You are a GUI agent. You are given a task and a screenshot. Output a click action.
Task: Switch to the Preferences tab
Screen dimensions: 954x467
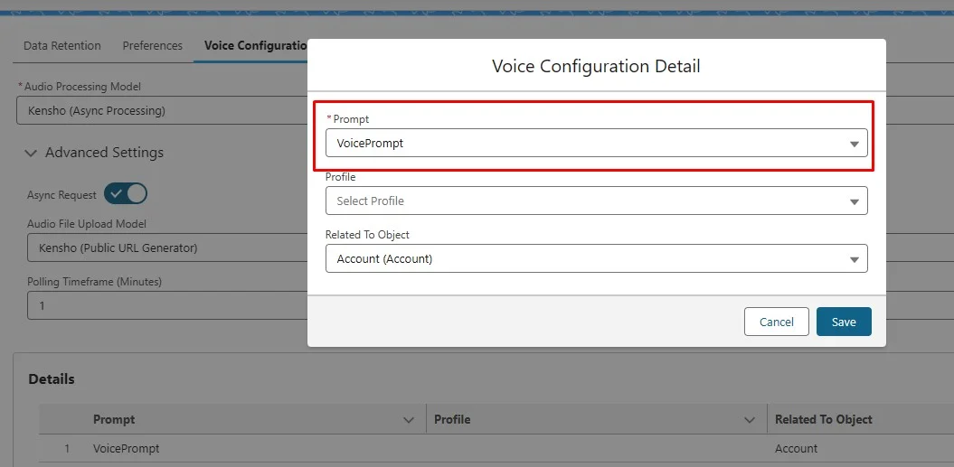click(153, 45)
